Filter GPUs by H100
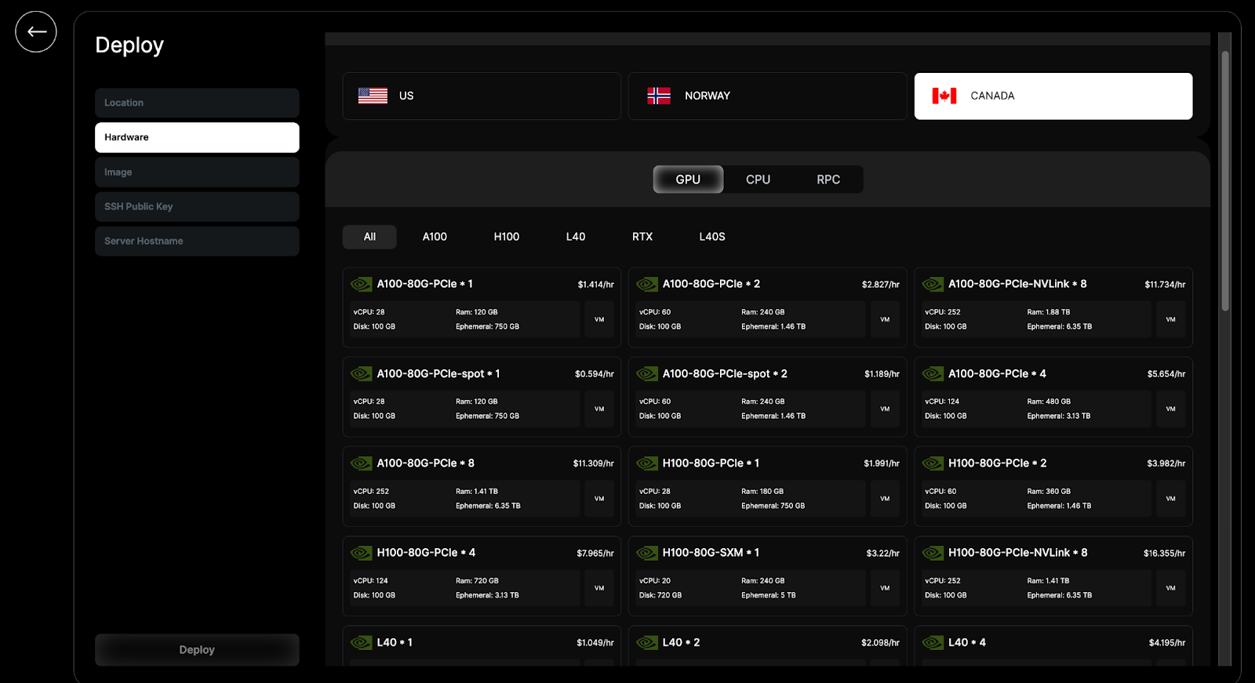The image size is (1255, 683). pyautogui.click(x=507, y=237)
